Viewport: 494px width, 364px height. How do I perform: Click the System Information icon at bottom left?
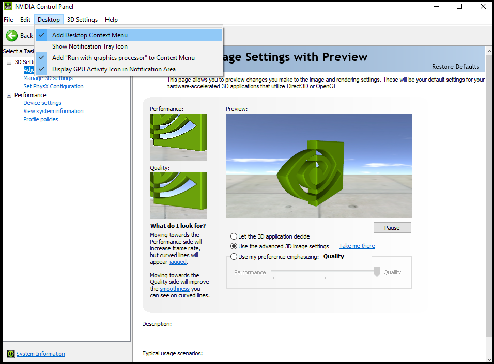coord(10,354)
